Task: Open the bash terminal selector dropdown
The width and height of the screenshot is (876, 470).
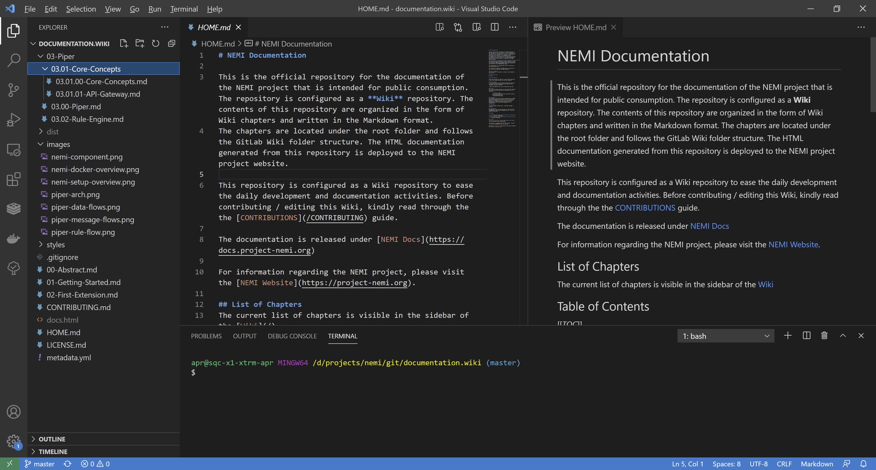Action: coord(766,335)
